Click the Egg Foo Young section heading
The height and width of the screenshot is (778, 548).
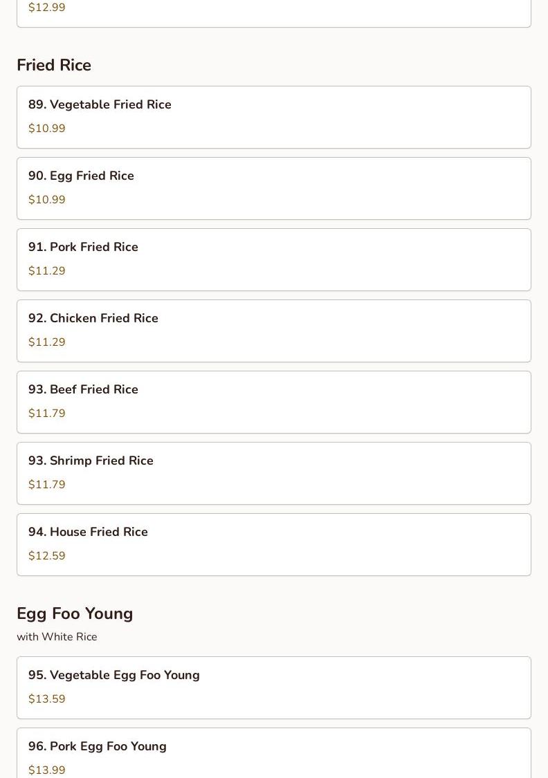click(x=75, y=613)
